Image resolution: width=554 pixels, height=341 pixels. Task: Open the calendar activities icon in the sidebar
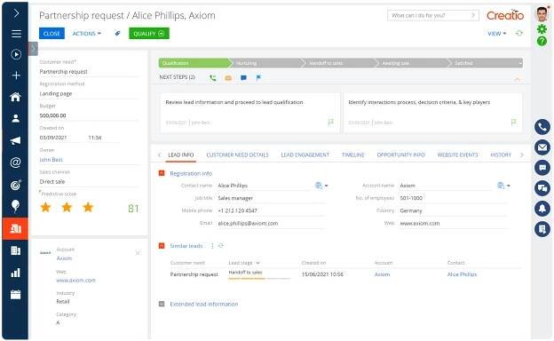click(16, 294)
